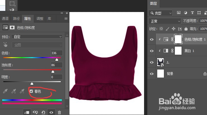Click the 填充 fill field
Image resolution: width=207 pixels, height=115 pixels.
click(203, 29)
